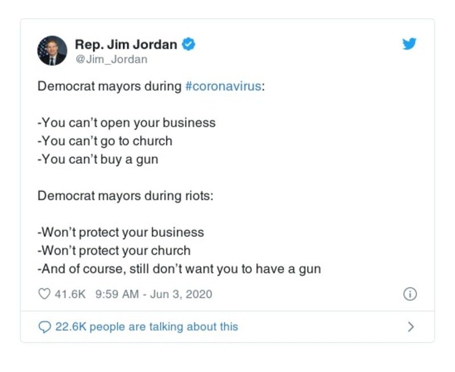455x372 pixels.
Task: Click the Twitter bird logo
Action: (409, 44)
